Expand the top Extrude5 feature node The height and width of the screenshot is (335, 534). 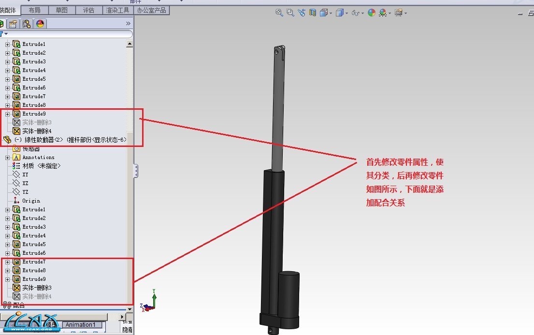[x=8, y=79]
